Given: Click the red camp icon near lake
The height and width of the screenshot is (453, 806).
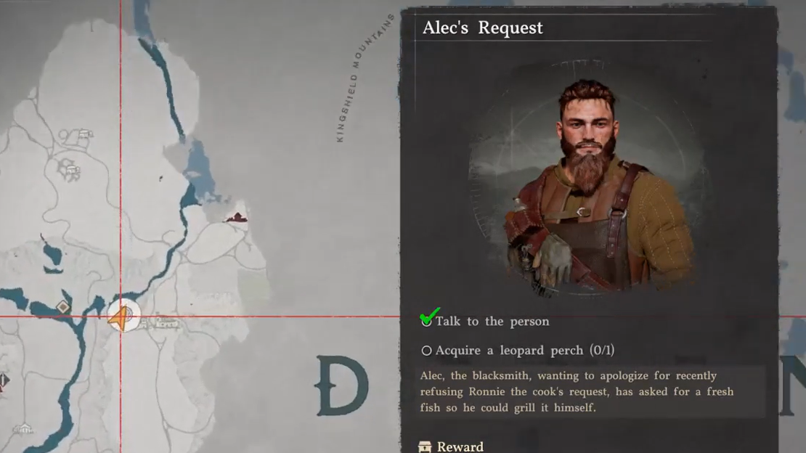Looking at the screenshot, I should point(237,218).
